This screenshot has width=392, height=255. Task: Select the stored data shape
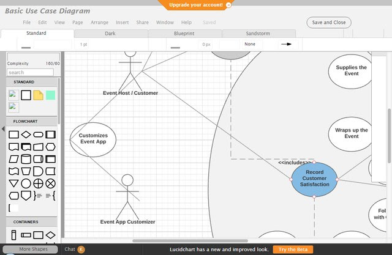[50, 171]
